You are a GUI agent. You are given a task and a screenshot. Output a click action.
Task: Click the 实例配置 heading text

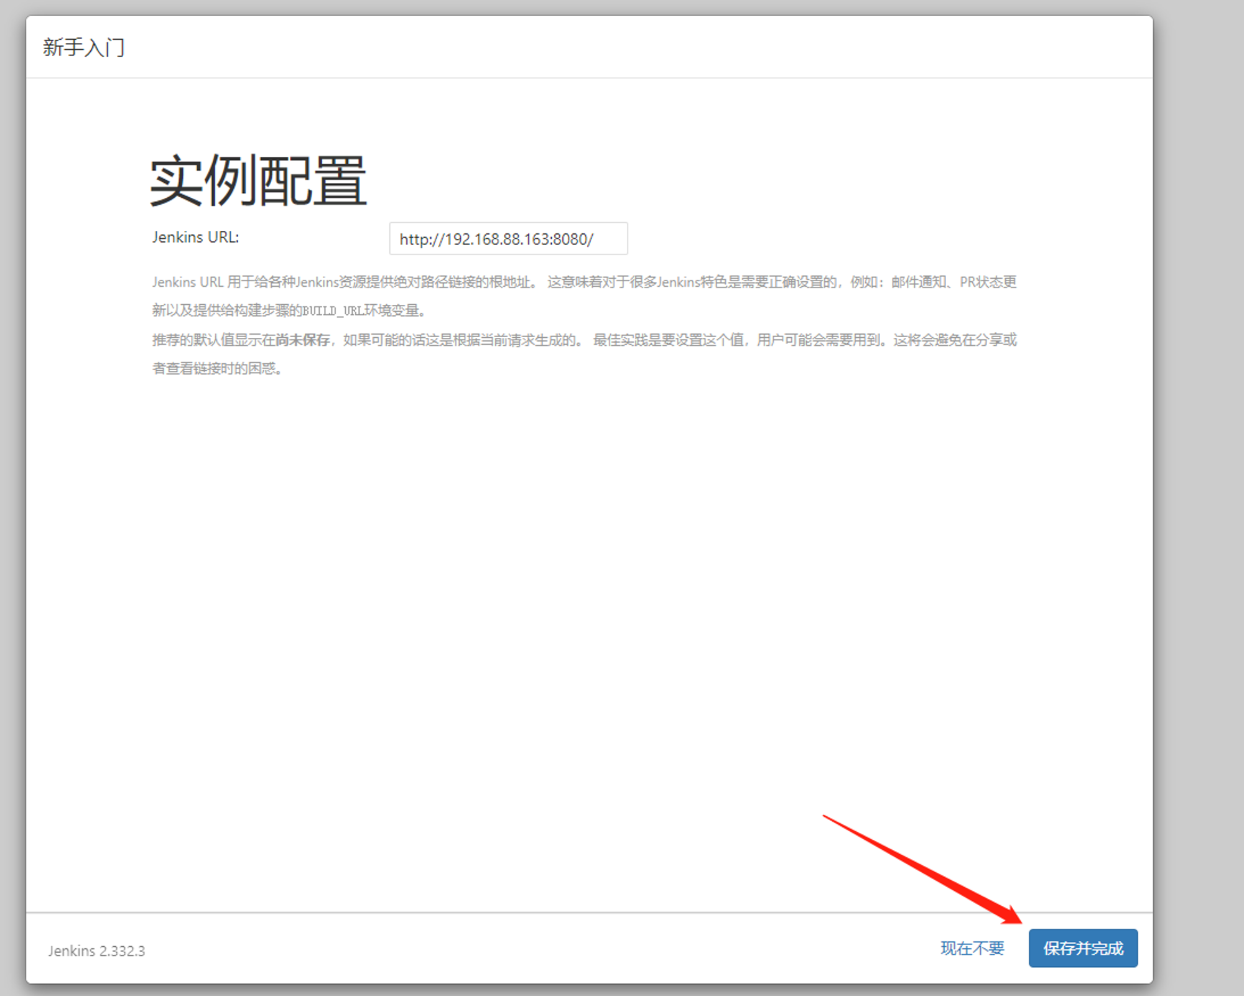pos(259,180)
